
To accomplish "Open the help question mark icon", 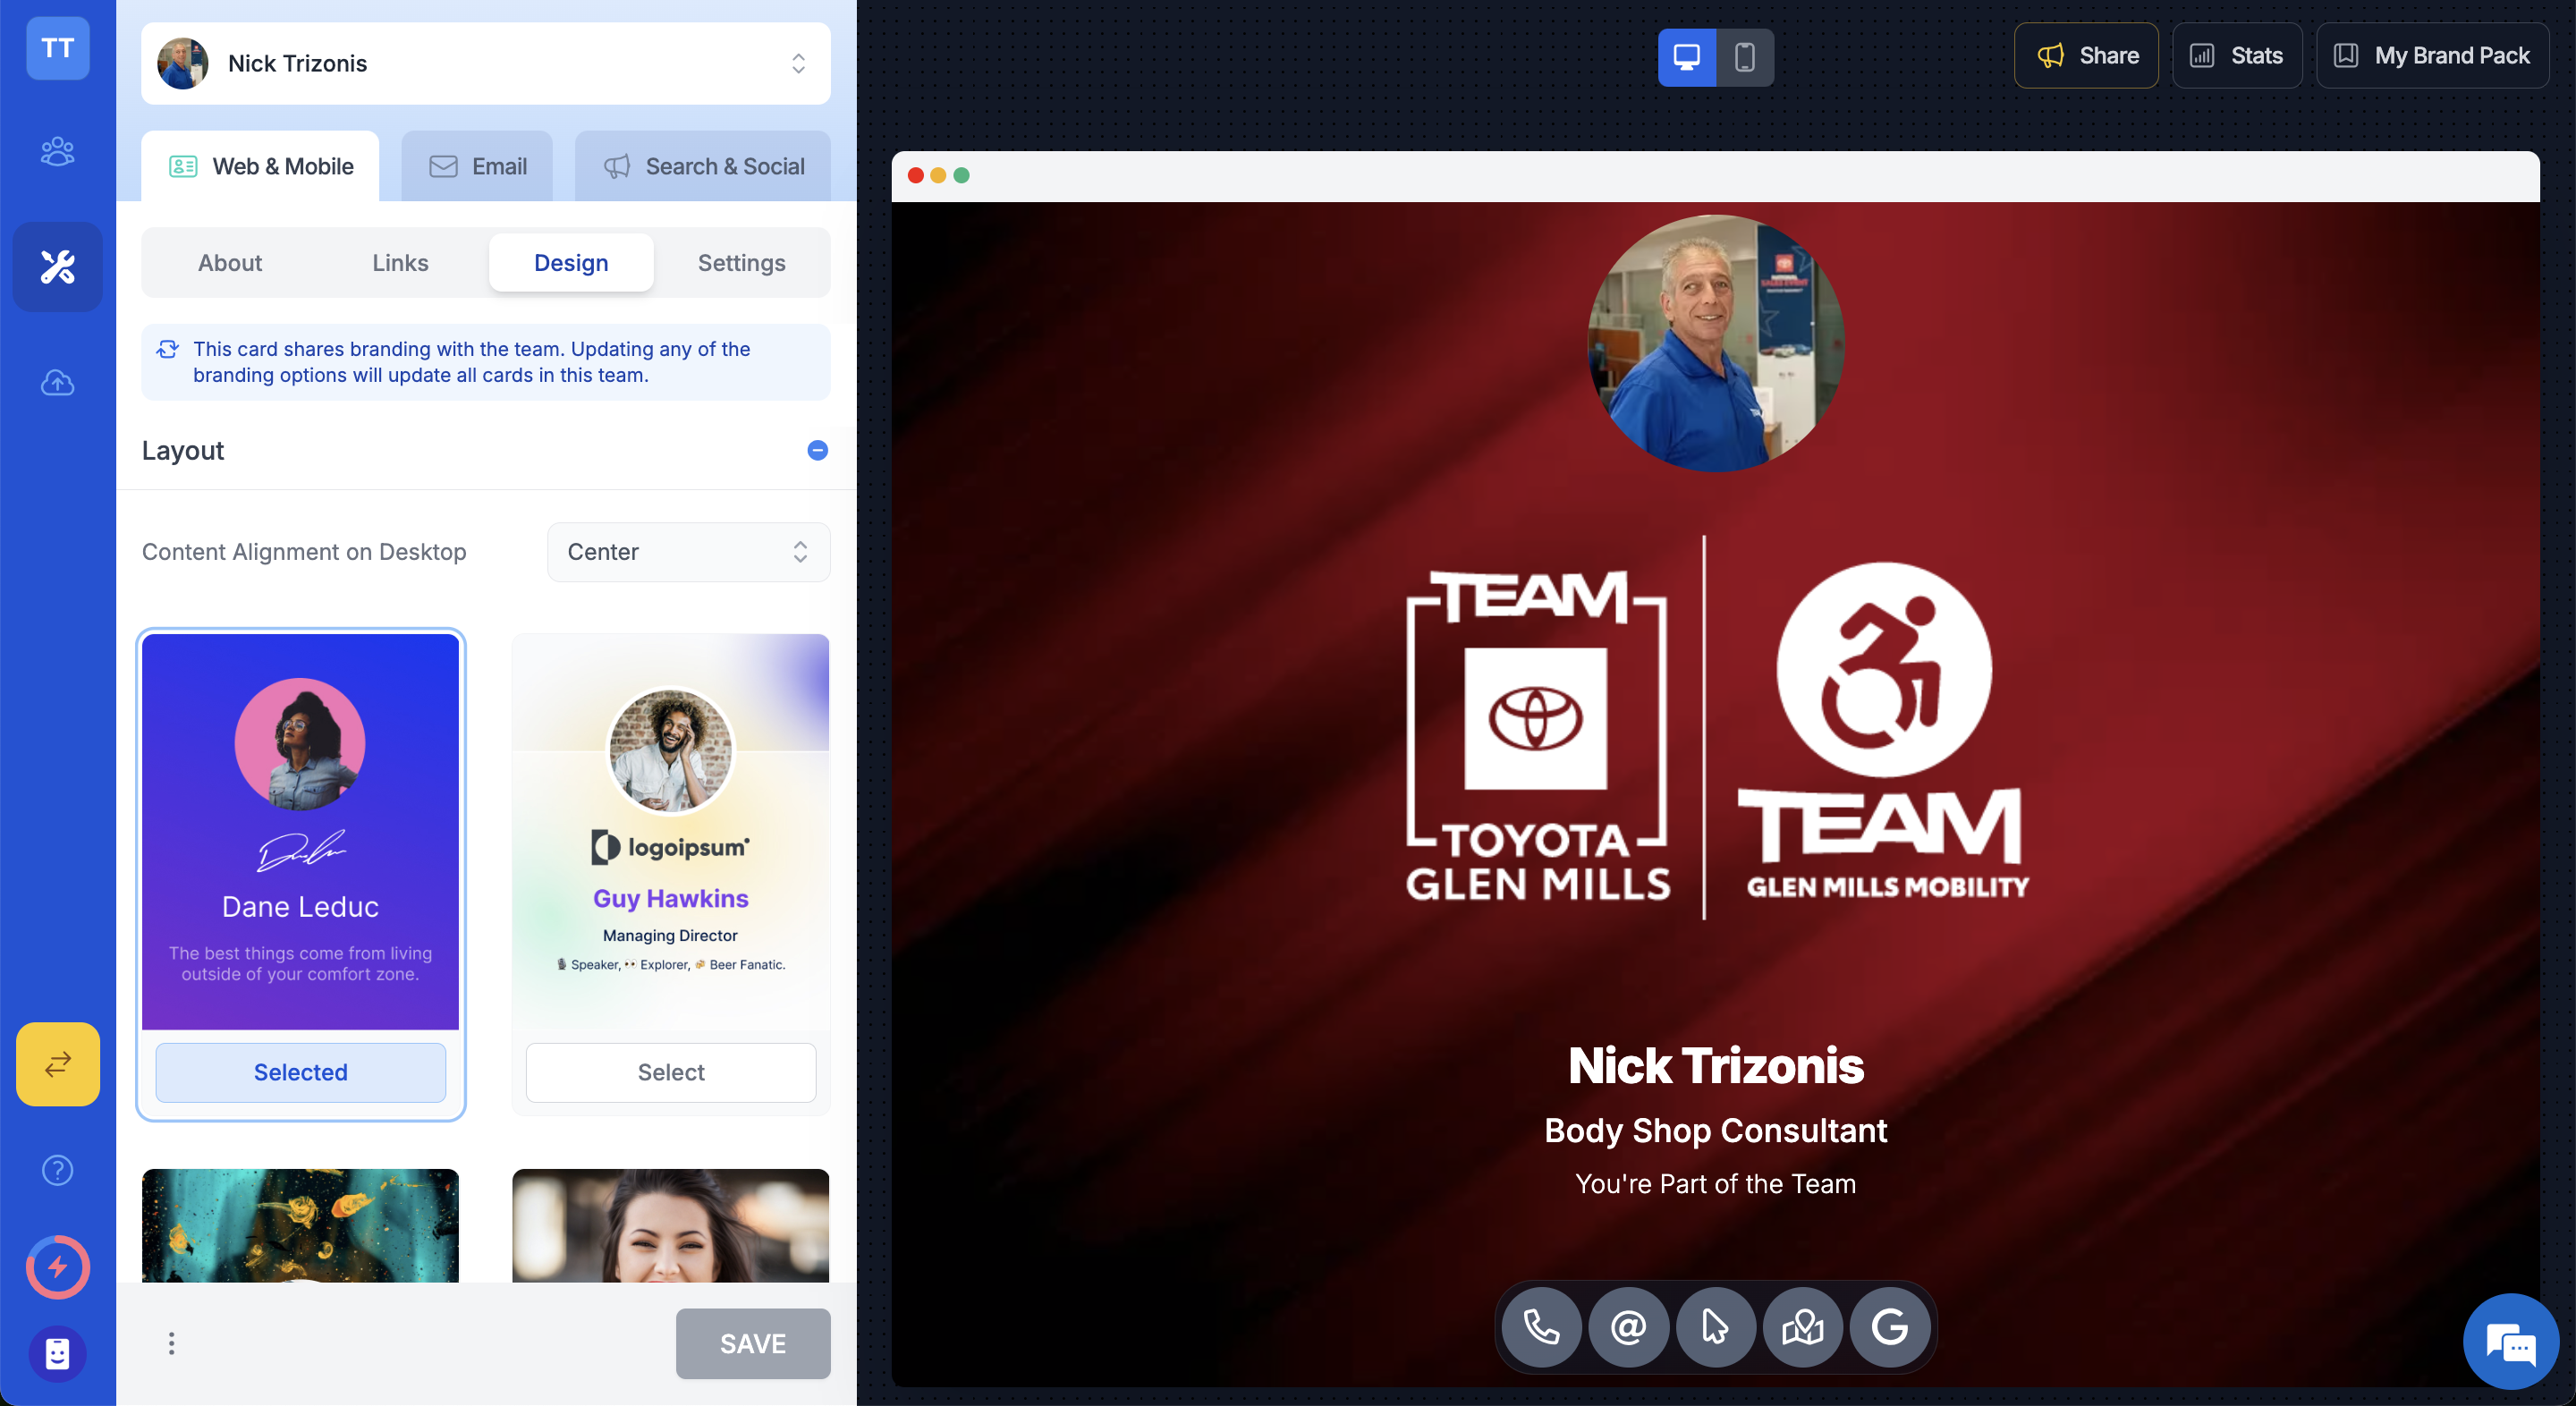I will pyautogui.click(x=57, y=1169).
